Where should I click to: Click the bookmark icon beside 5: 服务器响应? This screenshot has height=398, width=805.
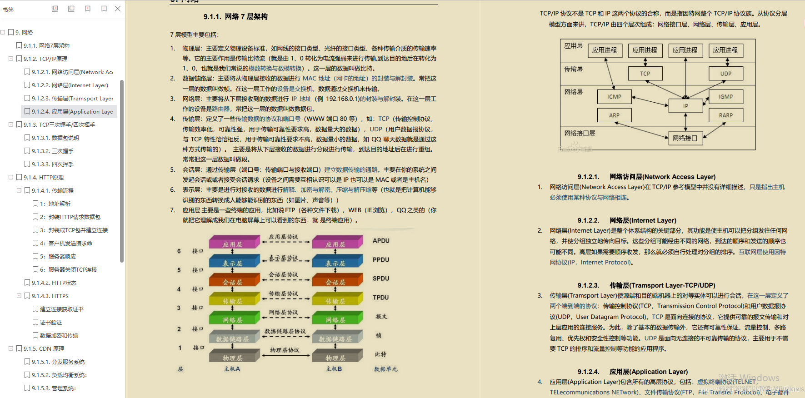point(35,256)
